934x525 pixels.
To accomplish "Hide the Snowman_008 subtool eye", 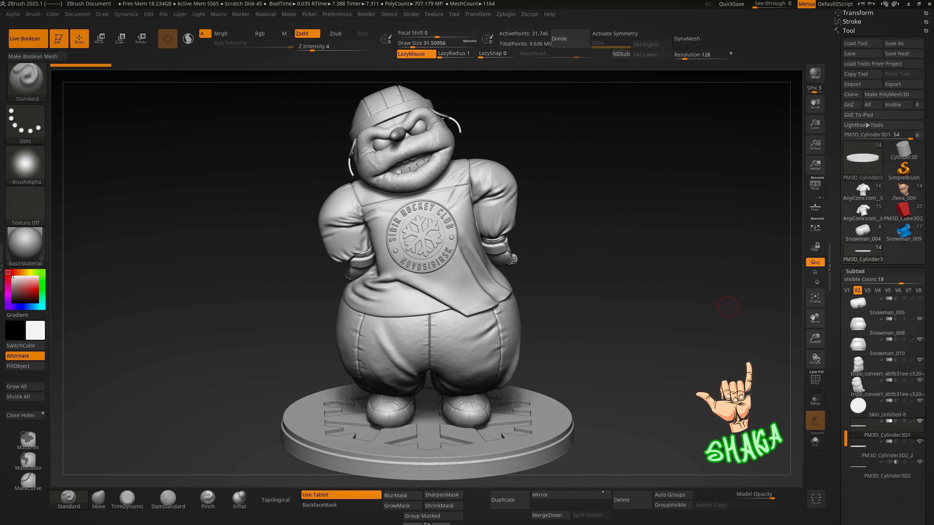I will 920,319.
